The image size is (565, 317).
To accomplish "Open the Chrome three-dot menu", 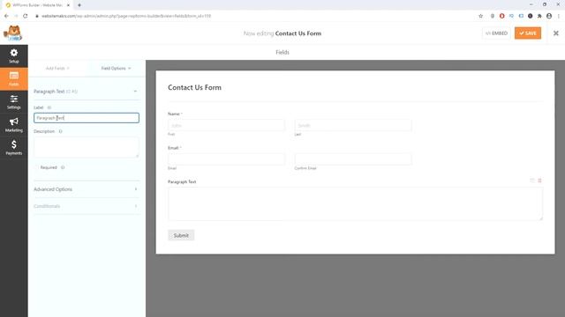I will click(x=559, y=16).
